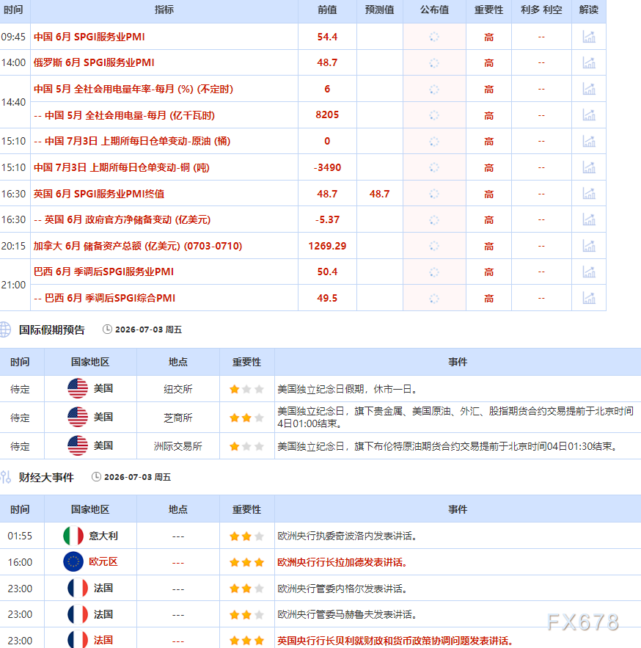
Task: Open 英国 6月 SPGI服务业PMI终值 indicator
Action: coord(99,194)
